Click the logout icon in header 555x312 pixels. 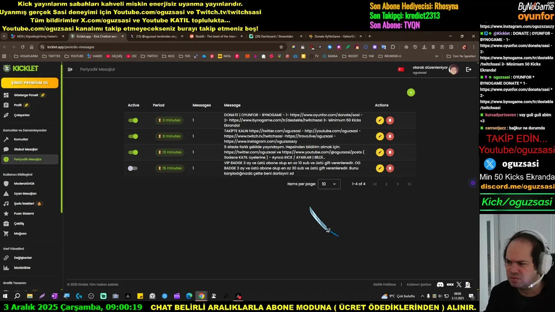(x=468, y=69)
